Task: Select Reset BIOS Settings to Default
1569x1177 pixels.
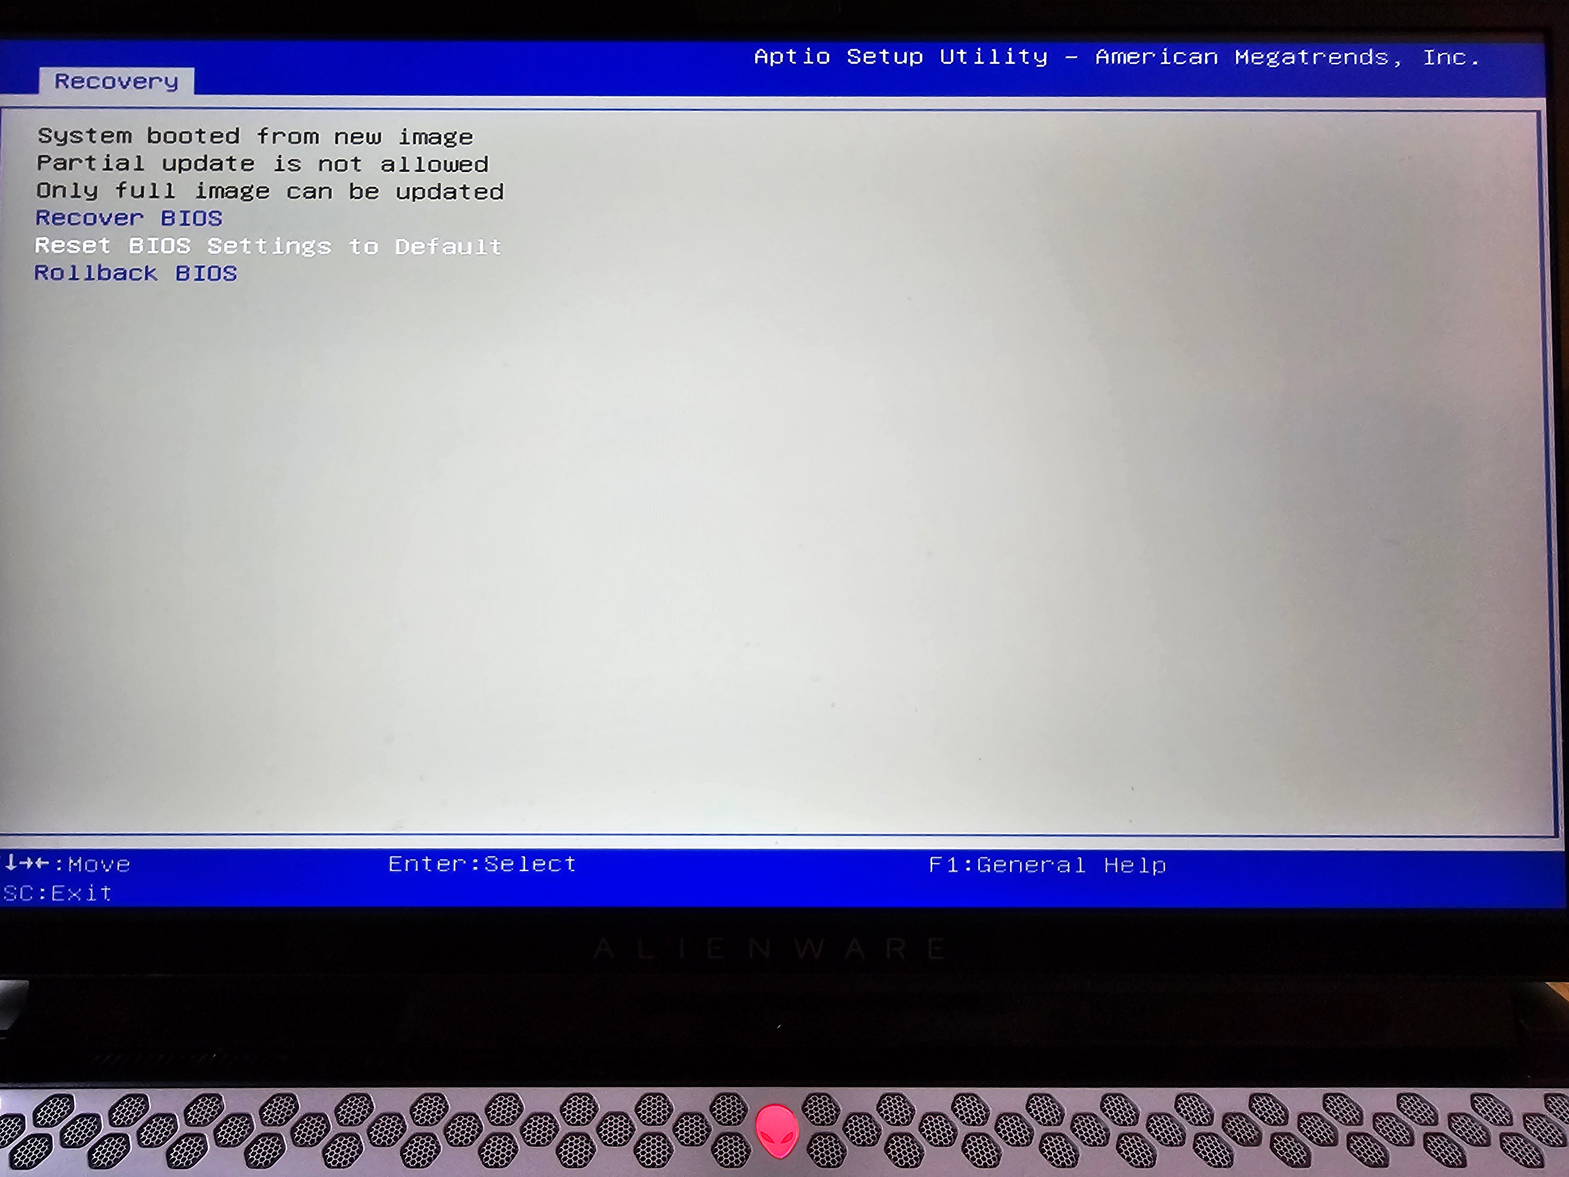Action: tap(268, 246)
